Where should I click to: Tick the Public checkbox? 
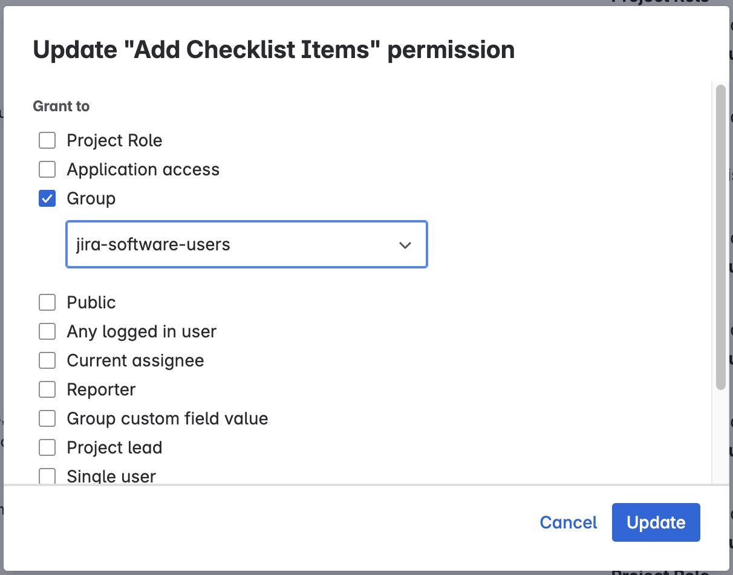[47, 303]
